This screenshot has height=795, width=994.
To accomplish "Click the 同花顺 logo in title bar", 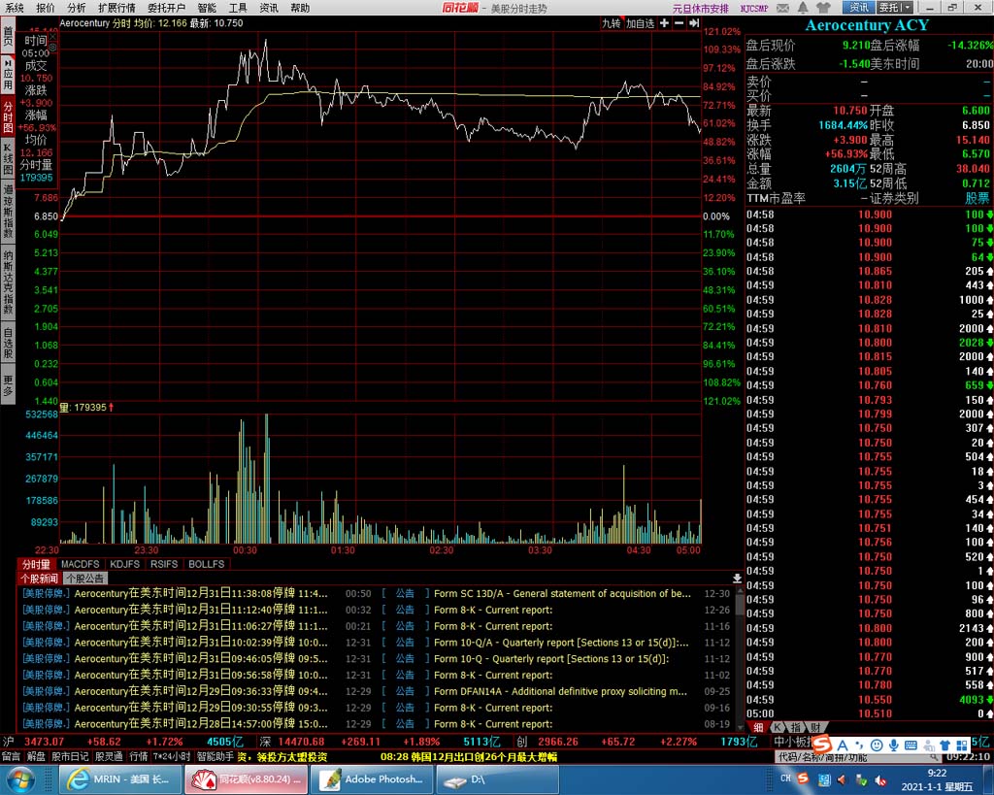I will coord(460,8).
